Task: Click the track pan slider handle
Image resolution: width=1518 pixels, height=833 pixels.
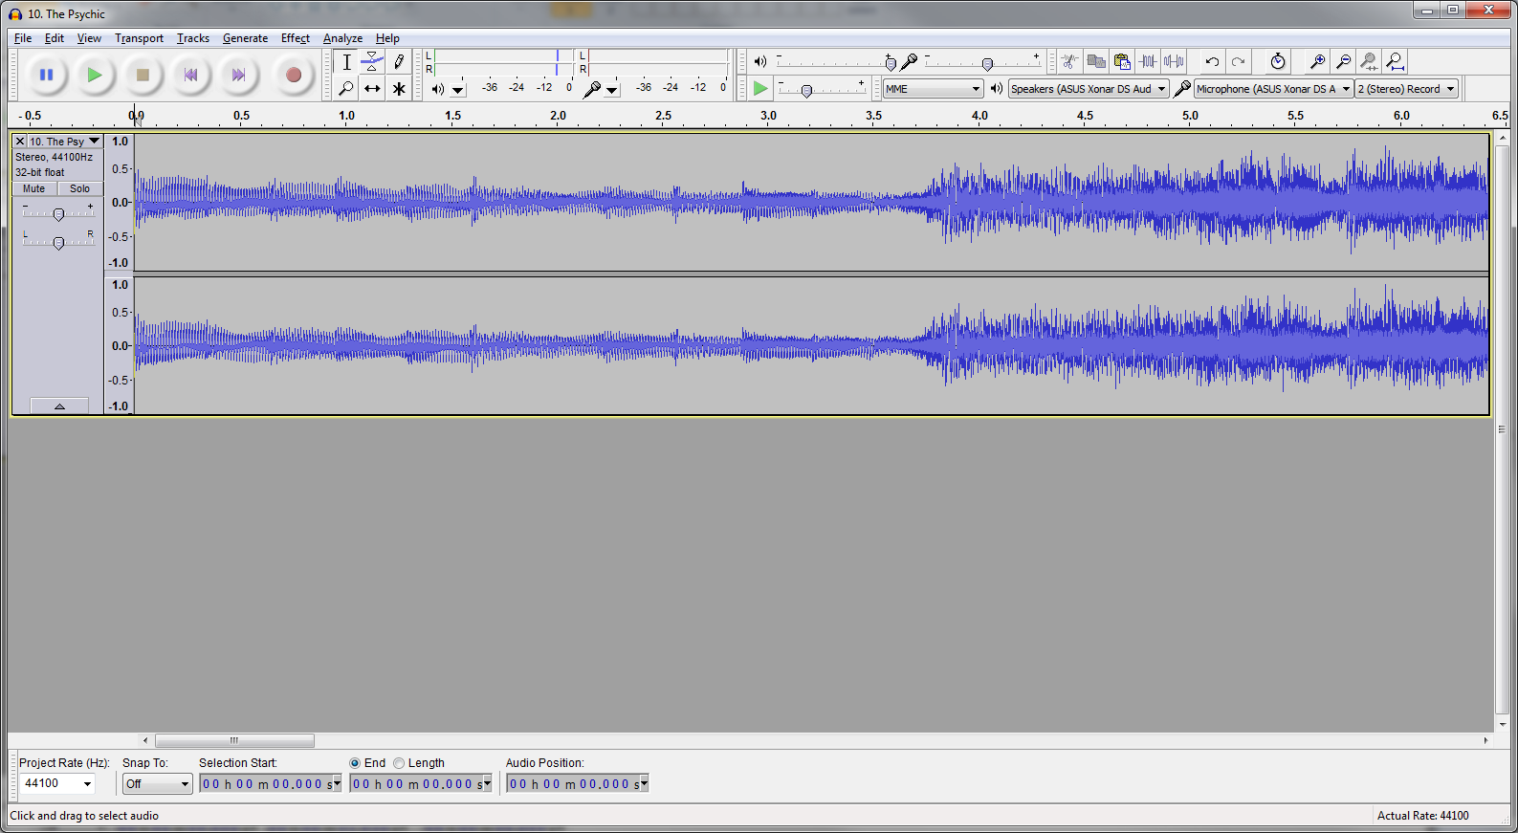Action: (x=58, y=243)
